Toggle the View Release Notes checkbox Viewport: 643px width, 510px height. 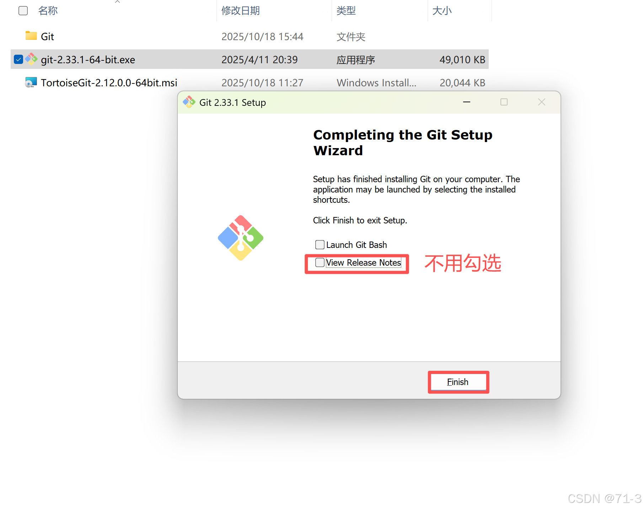coord(320,262)
